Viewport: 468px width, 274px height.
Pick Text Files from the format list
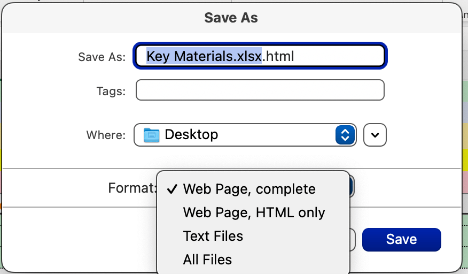click(213, 236)
